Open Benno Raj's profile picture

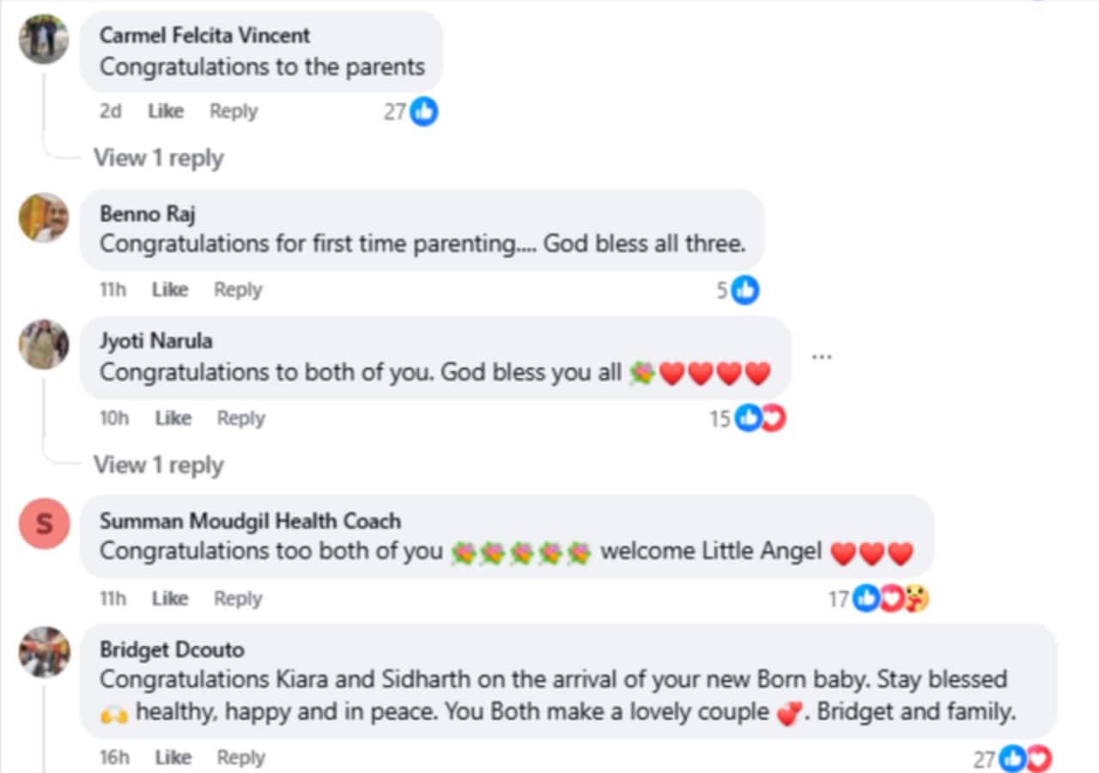44,217
